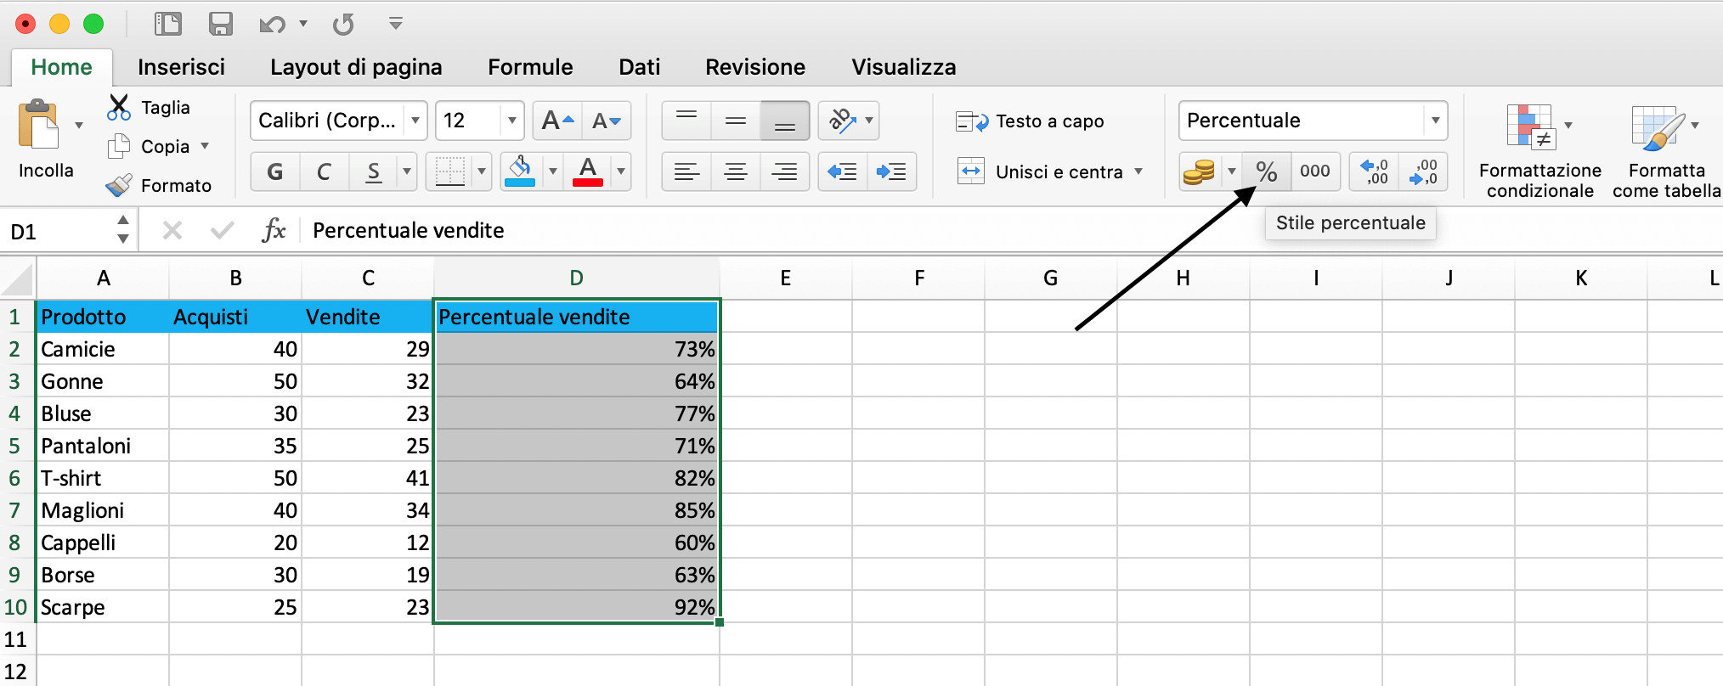This screenshot has height=686, width=1723.
Task: Click the Formato paintbrush icon
Action: [x=119, y=185]
